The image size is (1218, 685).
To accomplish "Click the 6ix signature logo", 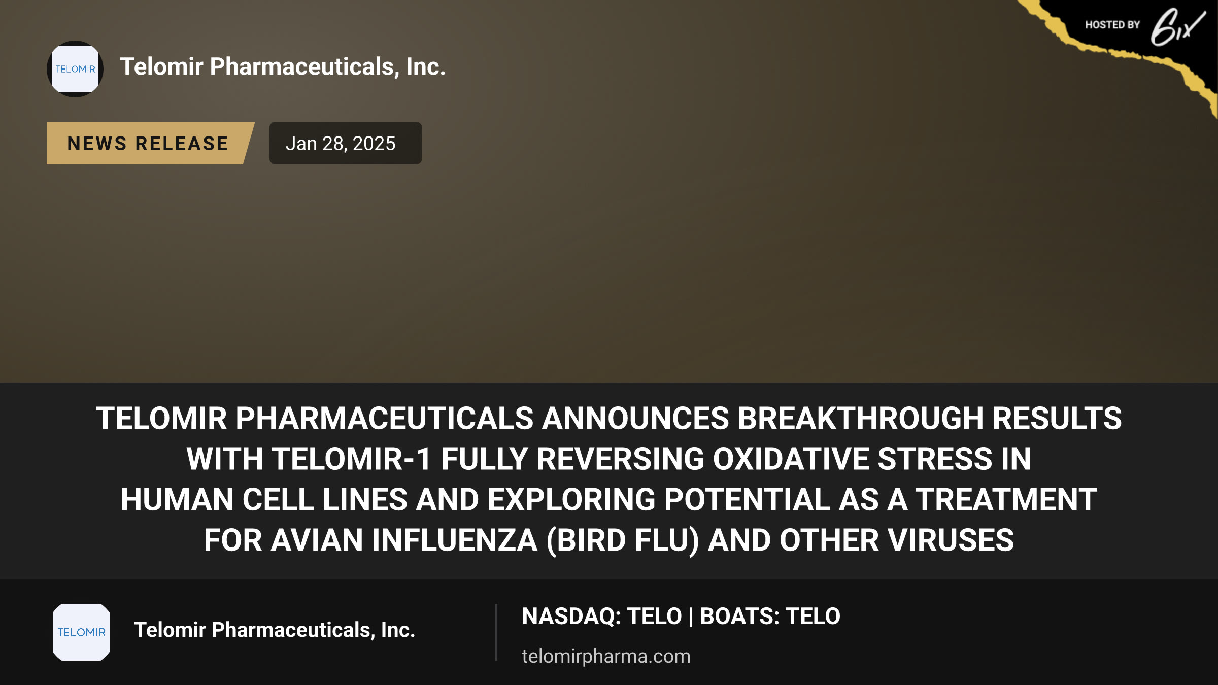I will coord(1177,26).
